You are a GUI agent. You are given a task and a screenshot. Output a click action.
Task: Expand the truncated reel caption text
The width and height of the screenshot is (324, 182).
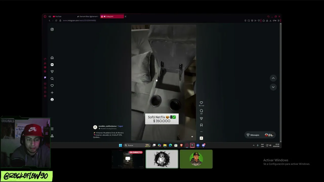tap(109, 135)
